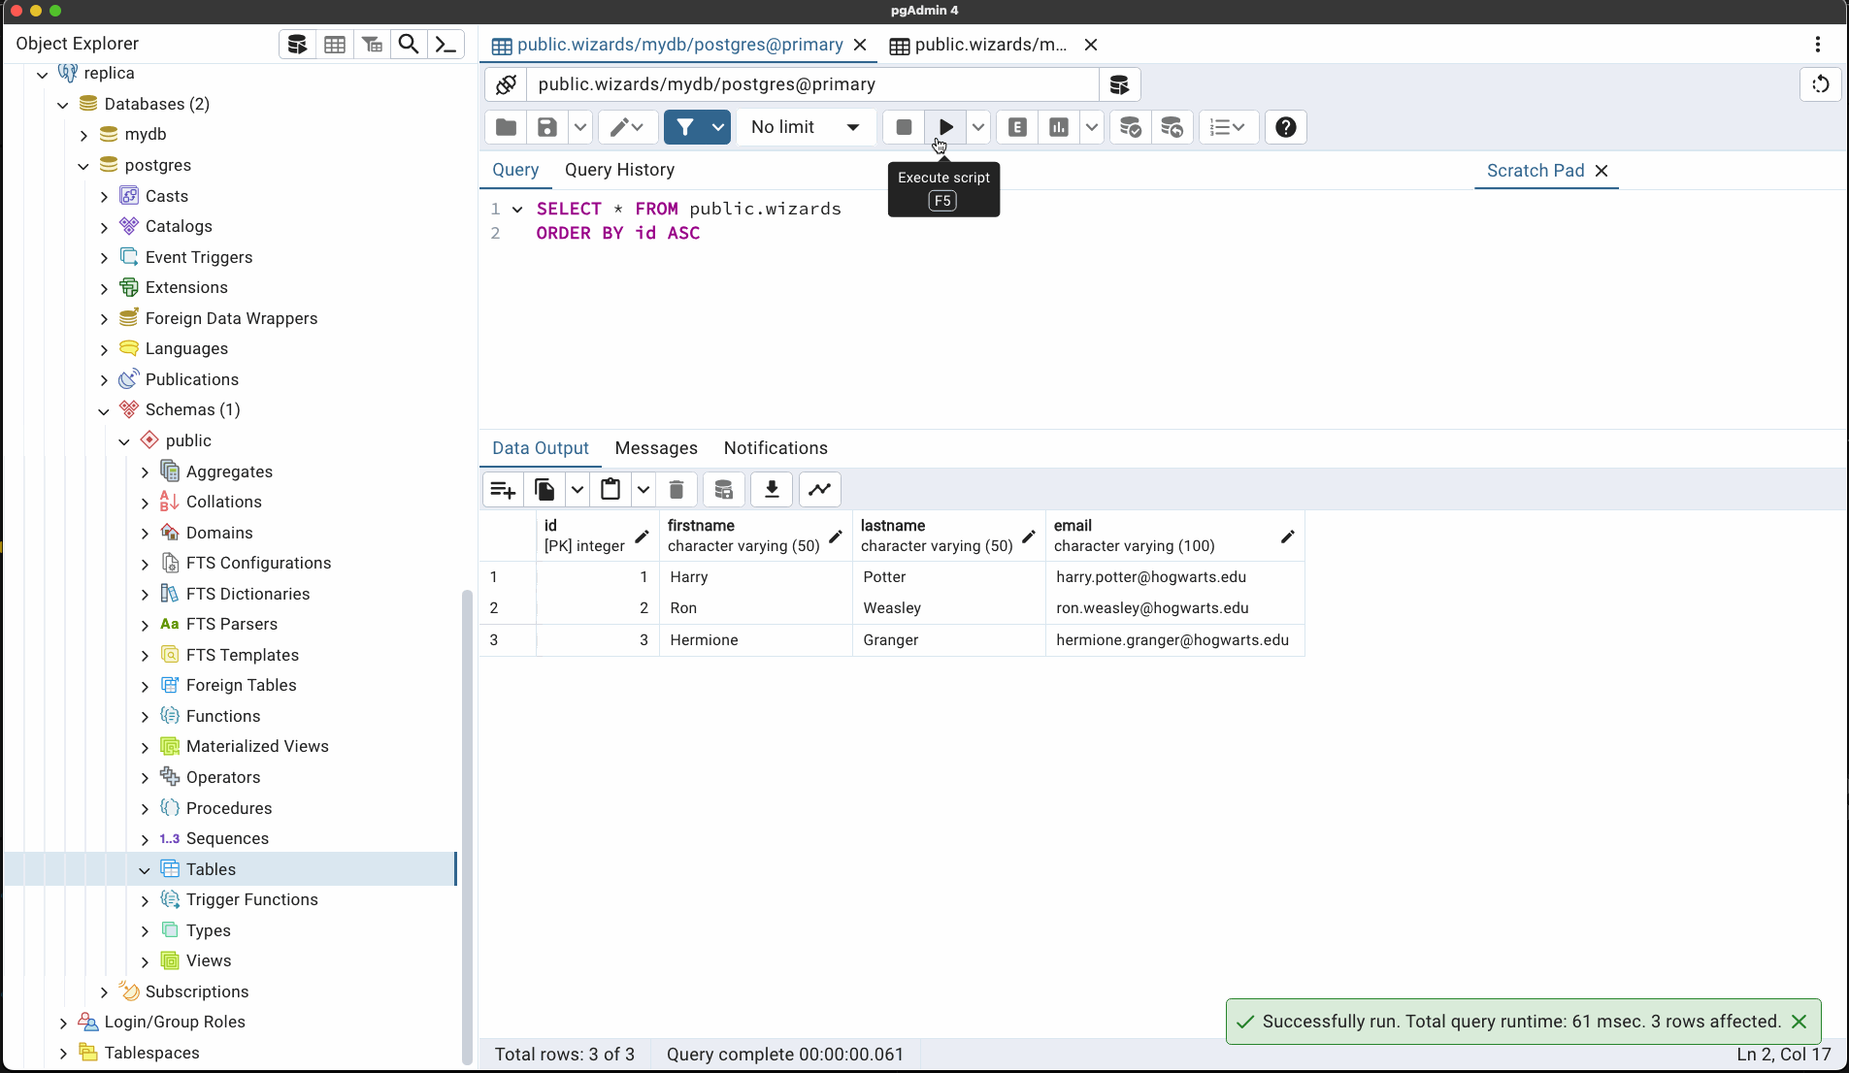The width and height of the screenshot is (1849, 1073).
Task: Select the Tablespaces tree item
Action: (x=152, y=1053)
